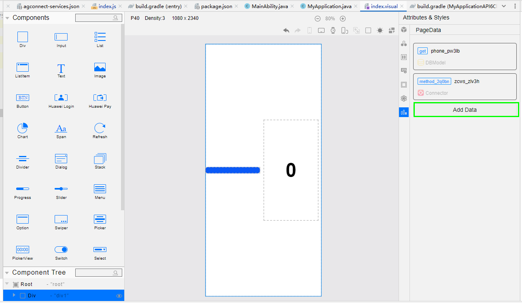Pick the PickerView component
Viewport: 522px width, 303px height.
point(23,252)
